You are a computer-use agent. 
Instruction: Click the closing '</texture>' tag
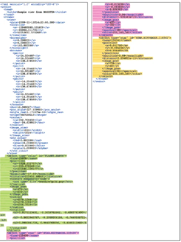[17, 184]
